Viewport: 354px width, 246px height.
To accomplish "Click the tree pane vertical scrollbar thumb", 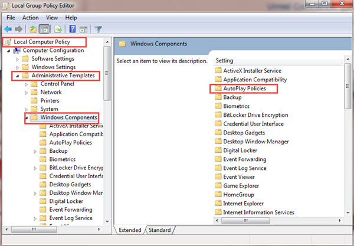I will click(x=107, y=73).
